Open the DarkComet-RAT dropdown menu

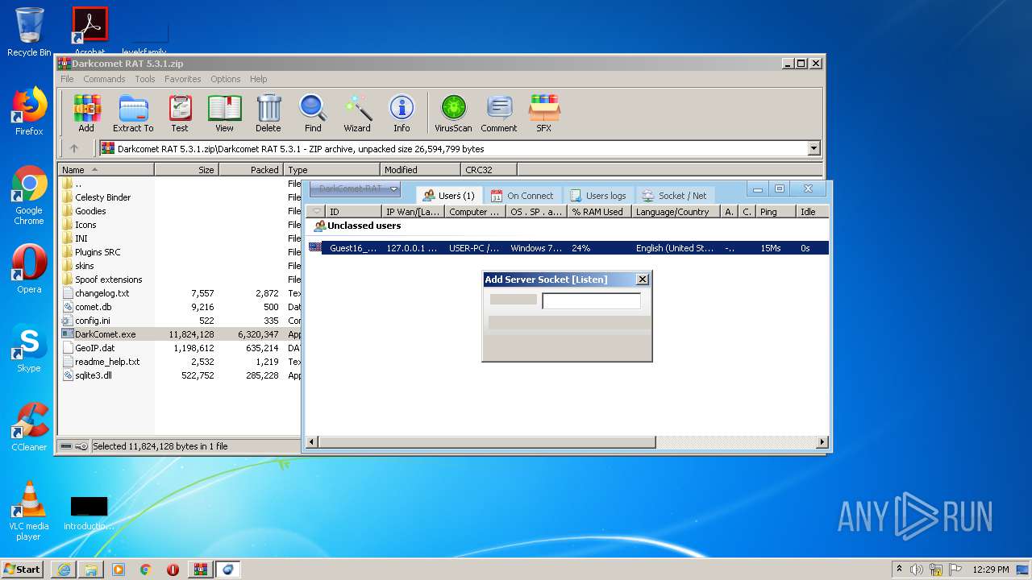pos(355,189)
